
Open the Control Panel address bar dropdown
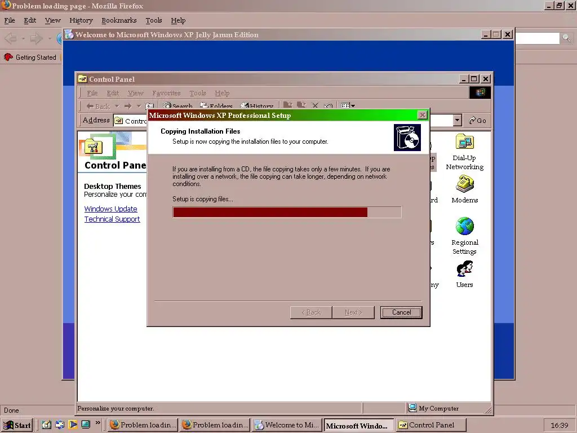(x=457, y=121)
